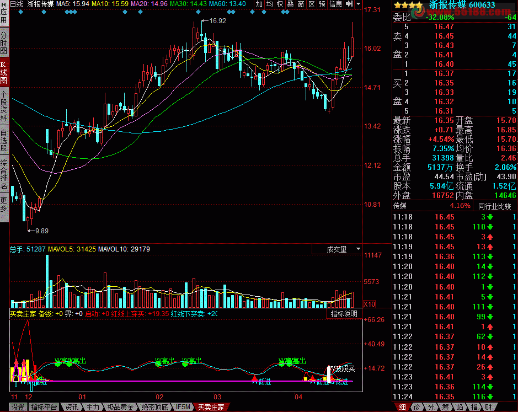Image resolution: width=518 pixels, height=412 pixels.
Task: Click the first blue diamond info marker at top
Action: [21, 12]
